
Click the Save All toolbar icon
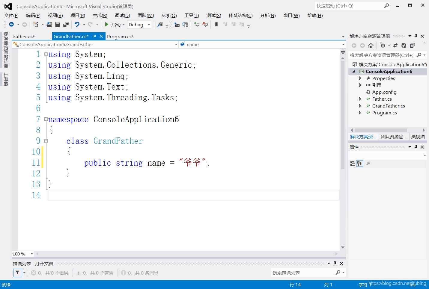coord(66,25)
